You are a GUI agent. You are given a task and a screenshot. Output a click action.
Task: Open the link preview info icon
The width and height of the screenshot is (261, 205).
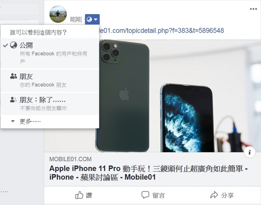click(249, 152)
